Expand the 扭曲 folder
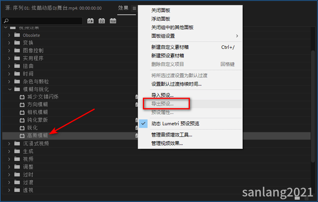Viewport: 318px width, 202px height. click(x=9, y=66)
